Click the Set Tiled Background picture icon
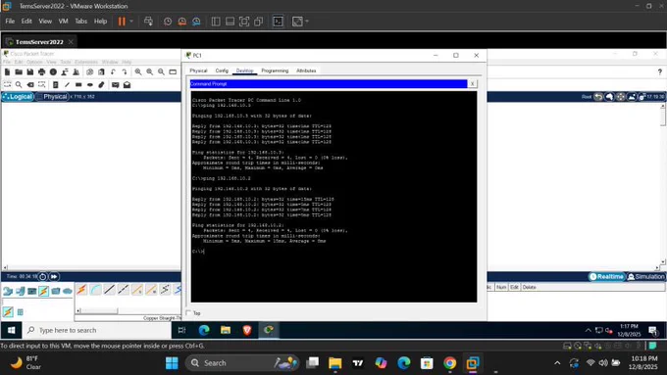667x375 pixels. click(x=632, y=97)
